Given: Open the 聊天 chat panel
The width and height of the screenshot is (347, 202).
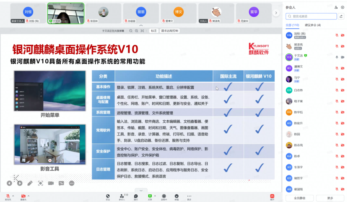Looking at the screenshot, I should 135,196.
